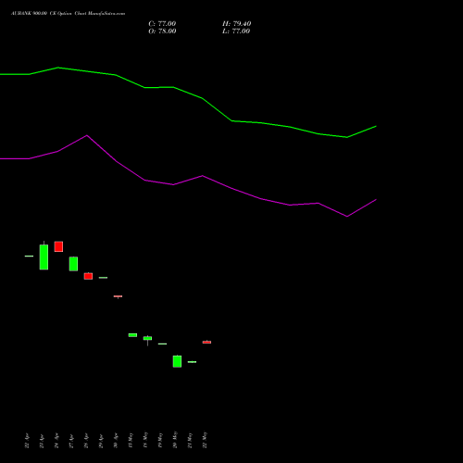The height and width of the screenshot is (463, 463).
Task: Click the 24 Apr date label on the axis
Action: 56,441
